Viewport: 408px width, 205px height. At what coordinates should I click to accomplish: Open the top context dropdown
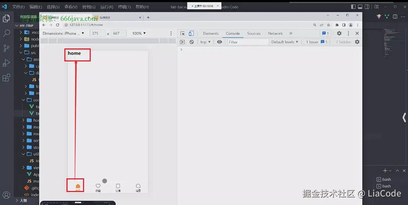coord(205,42)
